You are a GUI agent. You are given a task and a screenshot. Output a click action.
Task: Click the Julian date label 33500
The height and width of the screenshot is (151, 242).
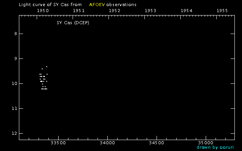pos(58,143)
